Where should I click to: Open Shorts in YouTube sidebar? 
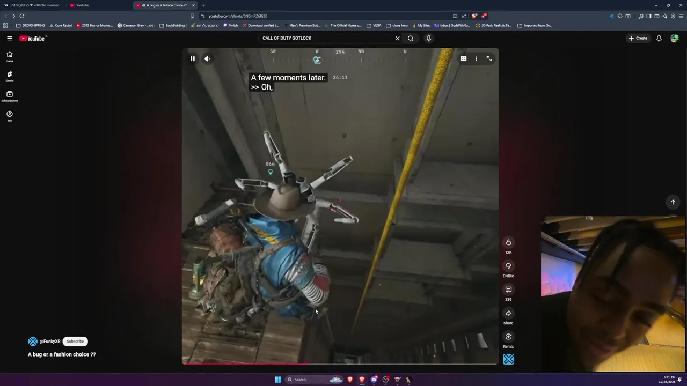(10, 77)
